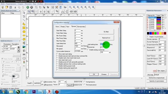
Task: Select the Barcode tool
Action: (x=24, y=55)
